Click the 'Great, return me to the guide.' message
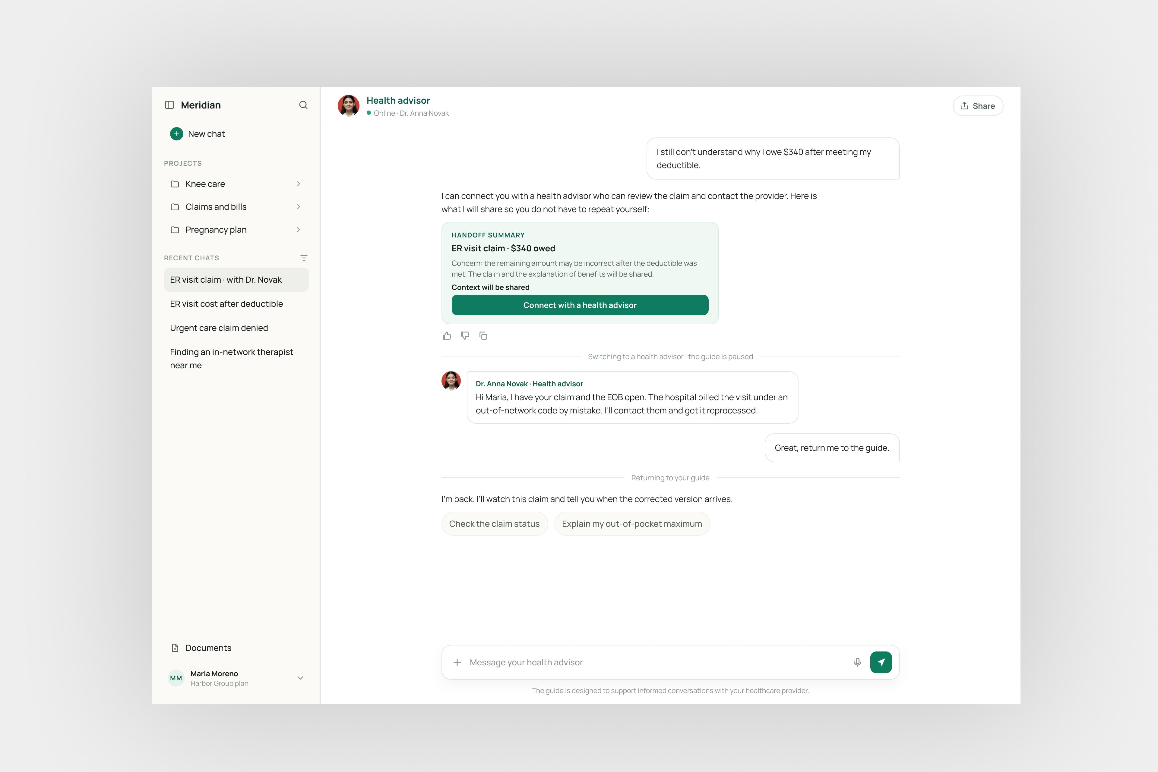The image size is (1158, 772). point(832,448)
